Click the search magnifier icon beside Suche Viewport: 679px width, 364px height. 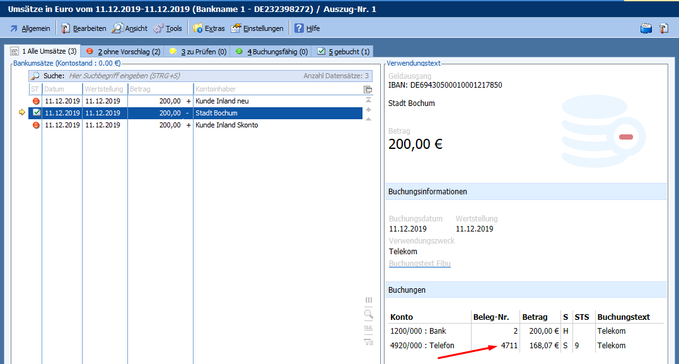point(35,76)
